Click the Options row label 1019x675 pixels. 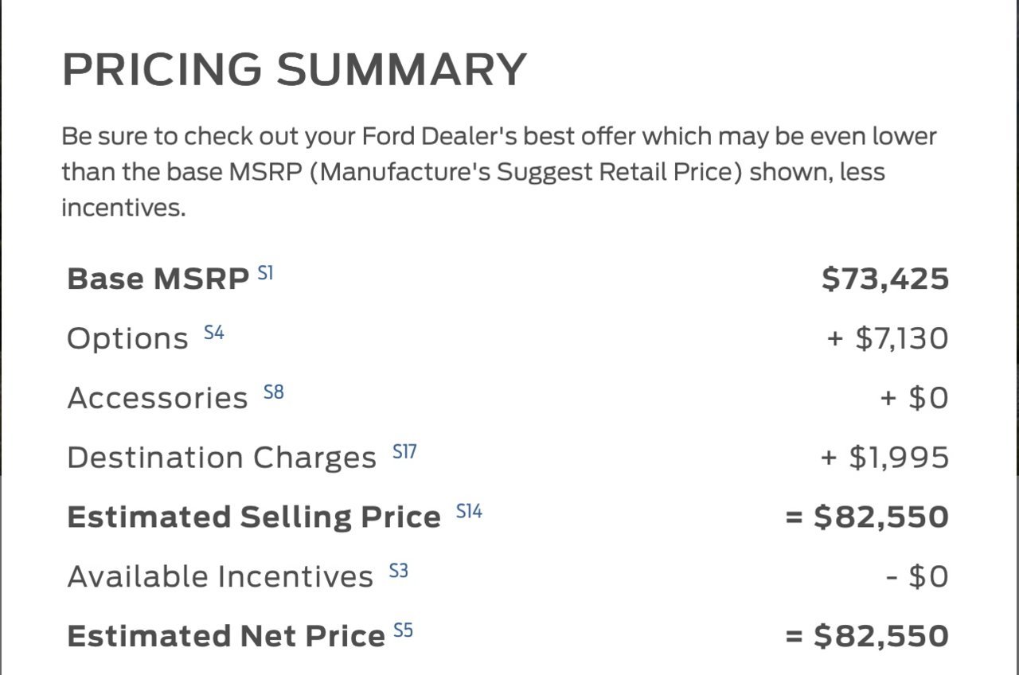(x=127, y=340)
